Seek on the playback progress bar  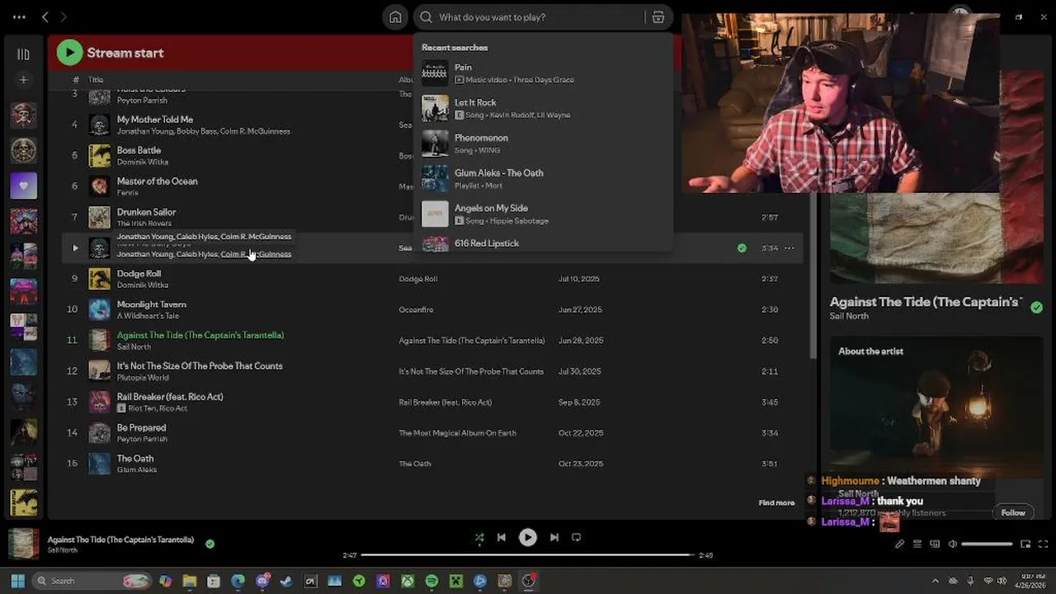pyautogui.click(x=528, y=555)
